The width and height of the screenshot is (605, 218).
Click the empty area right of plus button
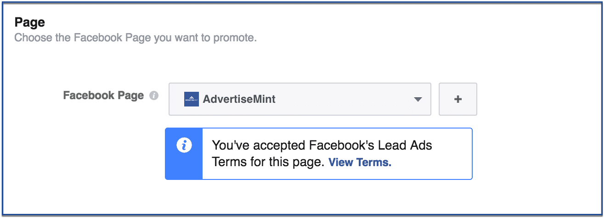[x=537, y=99]
